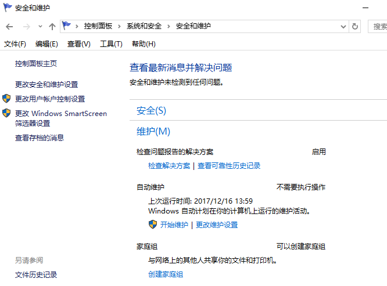Select 系统和安全 in the breadcrumb

[x=144, y=26]
